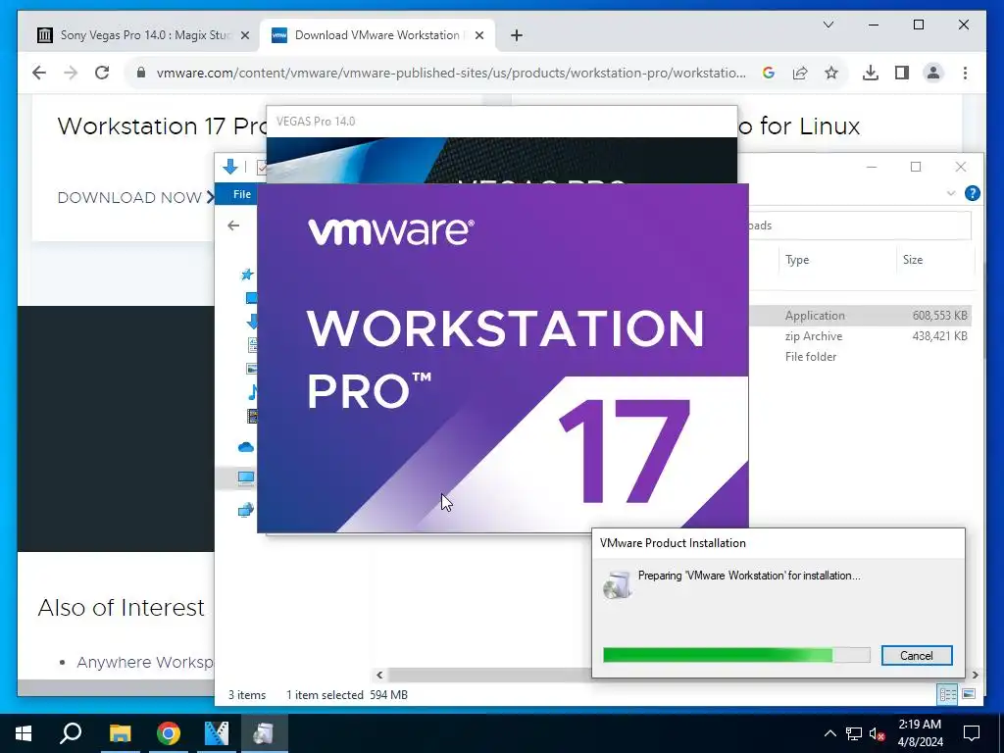Click DOWNLOAD NOW link on VMware page
This screenshot has height=753, width=1004.
pos(135,197)
